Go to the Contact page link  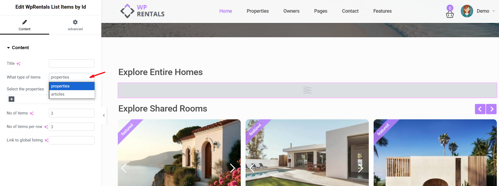click(350, 11)
